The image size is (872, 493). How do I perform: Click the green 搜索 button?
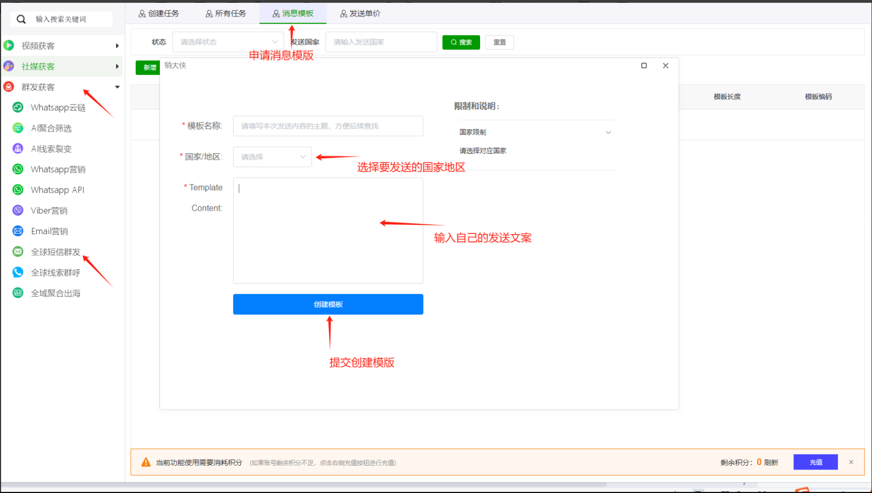pyautogui.click(x=461, y=42)
